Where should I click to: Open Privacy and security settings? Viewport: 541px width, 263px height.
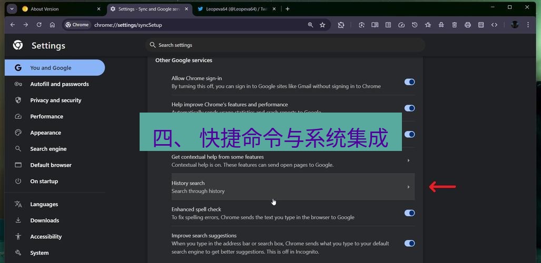tap(55, 100)
